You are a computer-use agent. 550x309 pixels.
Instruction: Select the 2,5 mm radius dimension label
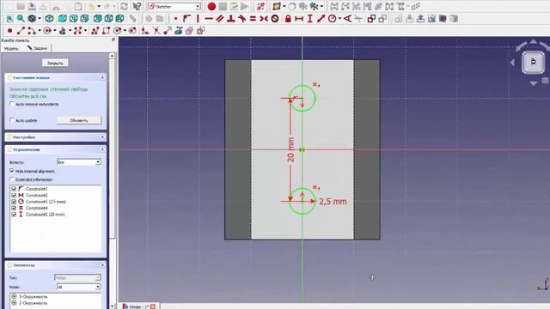tap(333, 202)
